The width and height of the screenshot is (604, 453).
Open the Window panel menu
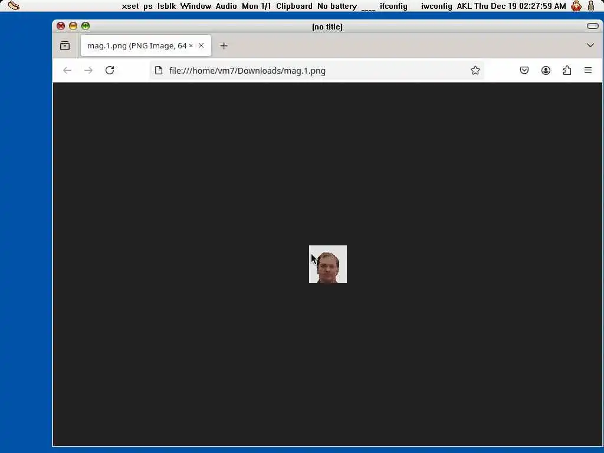tap(196, 6)
